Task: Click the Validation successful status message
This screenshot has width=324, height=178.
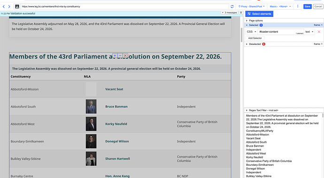Action: click(23, 14)
